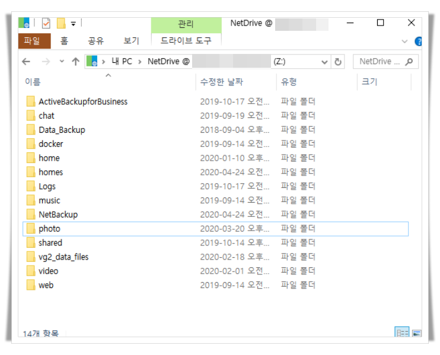The width and height of the screenshot is (440, 355).
Task: Sort by the 유형 column header
Action: coord(317,82)
